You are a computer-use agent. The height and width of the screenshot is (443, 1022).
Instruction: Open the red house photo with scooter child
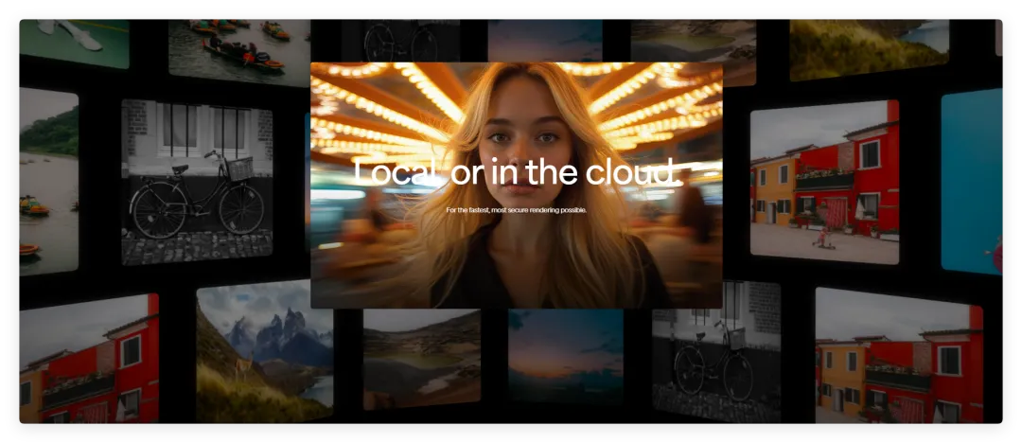(824, 182)
